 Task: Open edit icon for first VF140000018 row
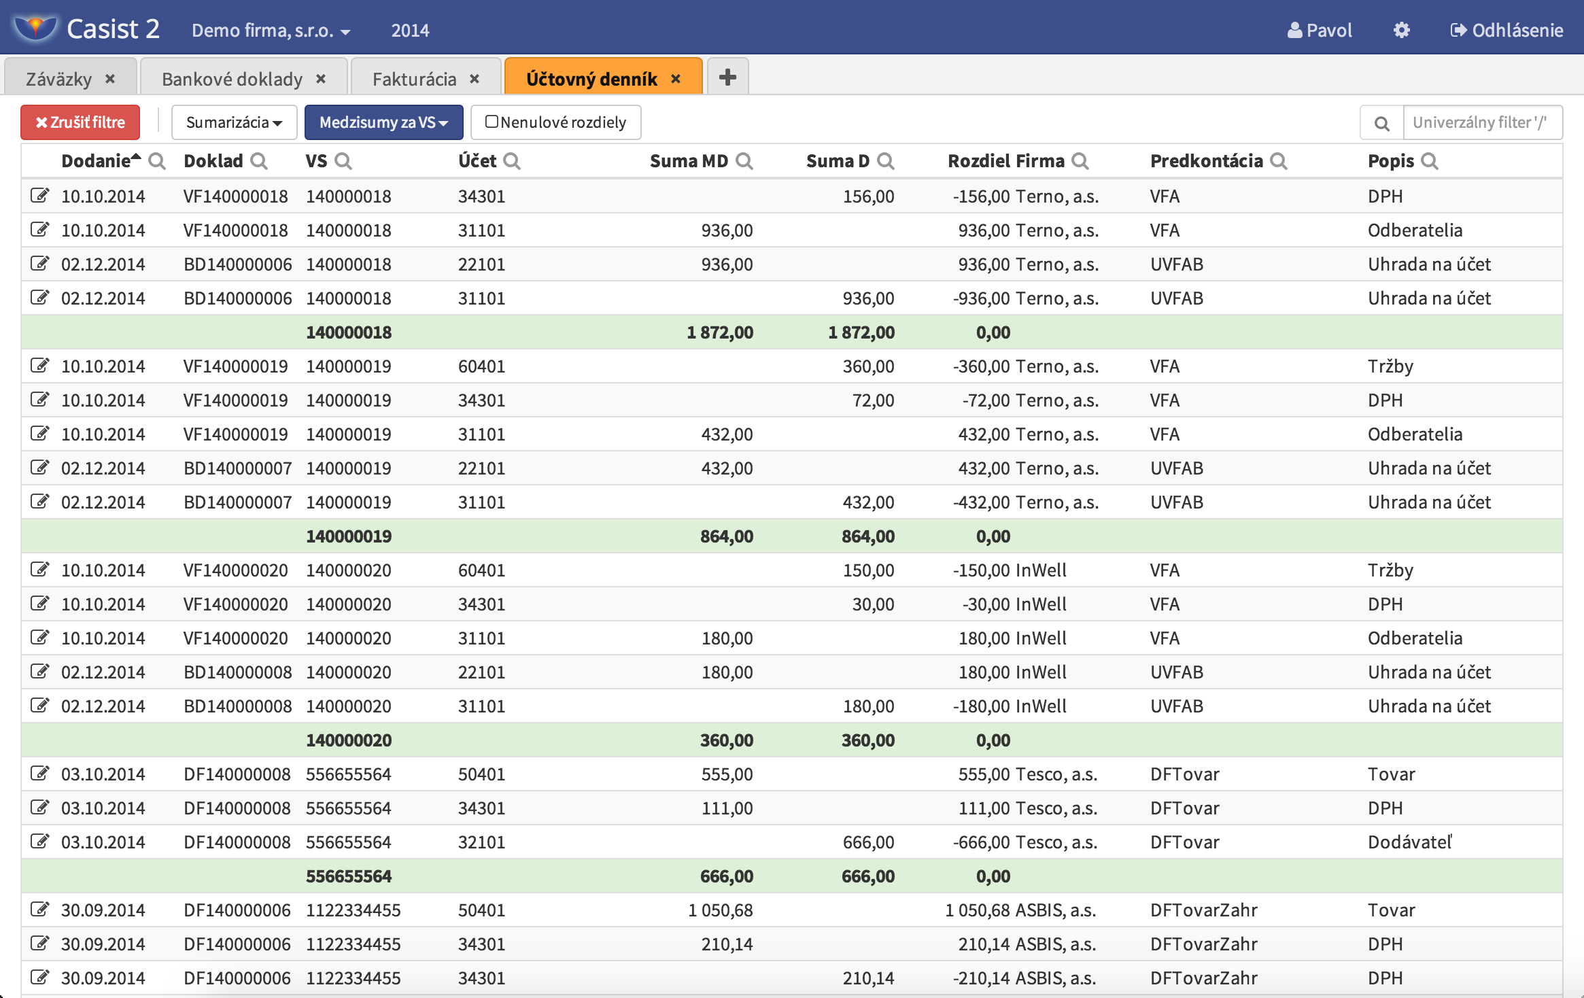(x=40, y=196)
